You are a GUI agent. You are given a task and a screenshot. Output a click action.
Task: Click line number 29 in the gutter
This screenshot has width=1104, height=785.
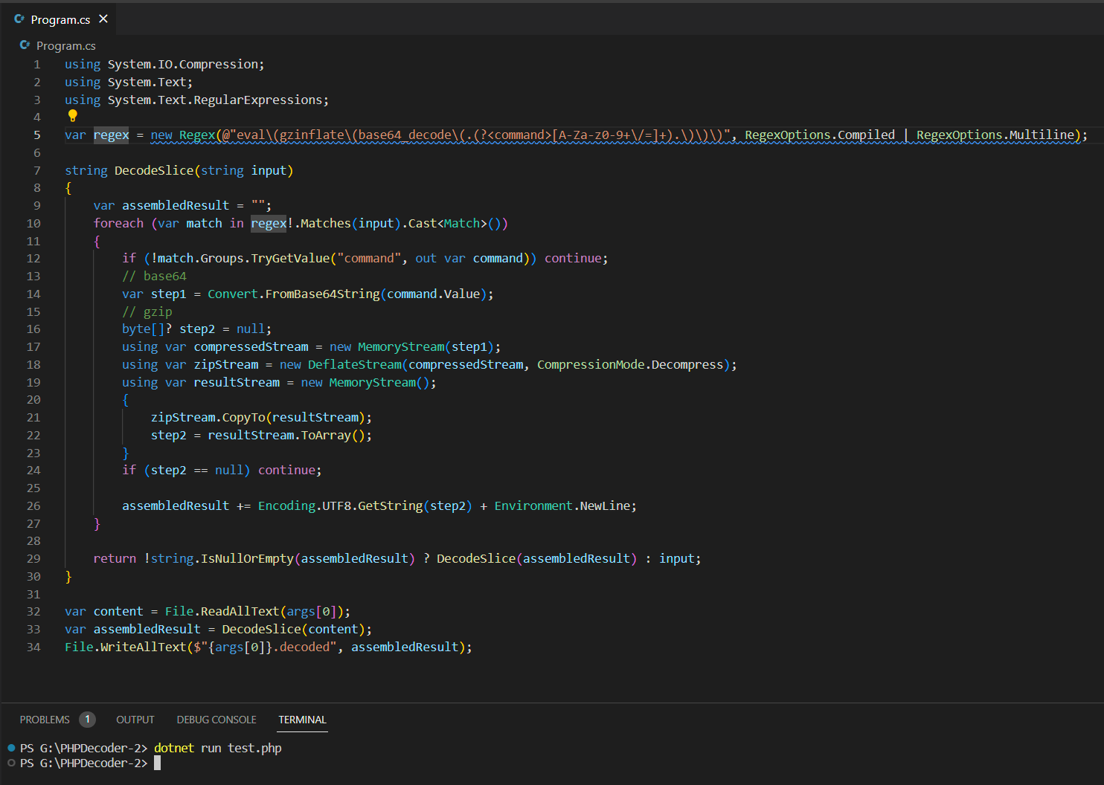pyautogui.click(x=33, y=559)
